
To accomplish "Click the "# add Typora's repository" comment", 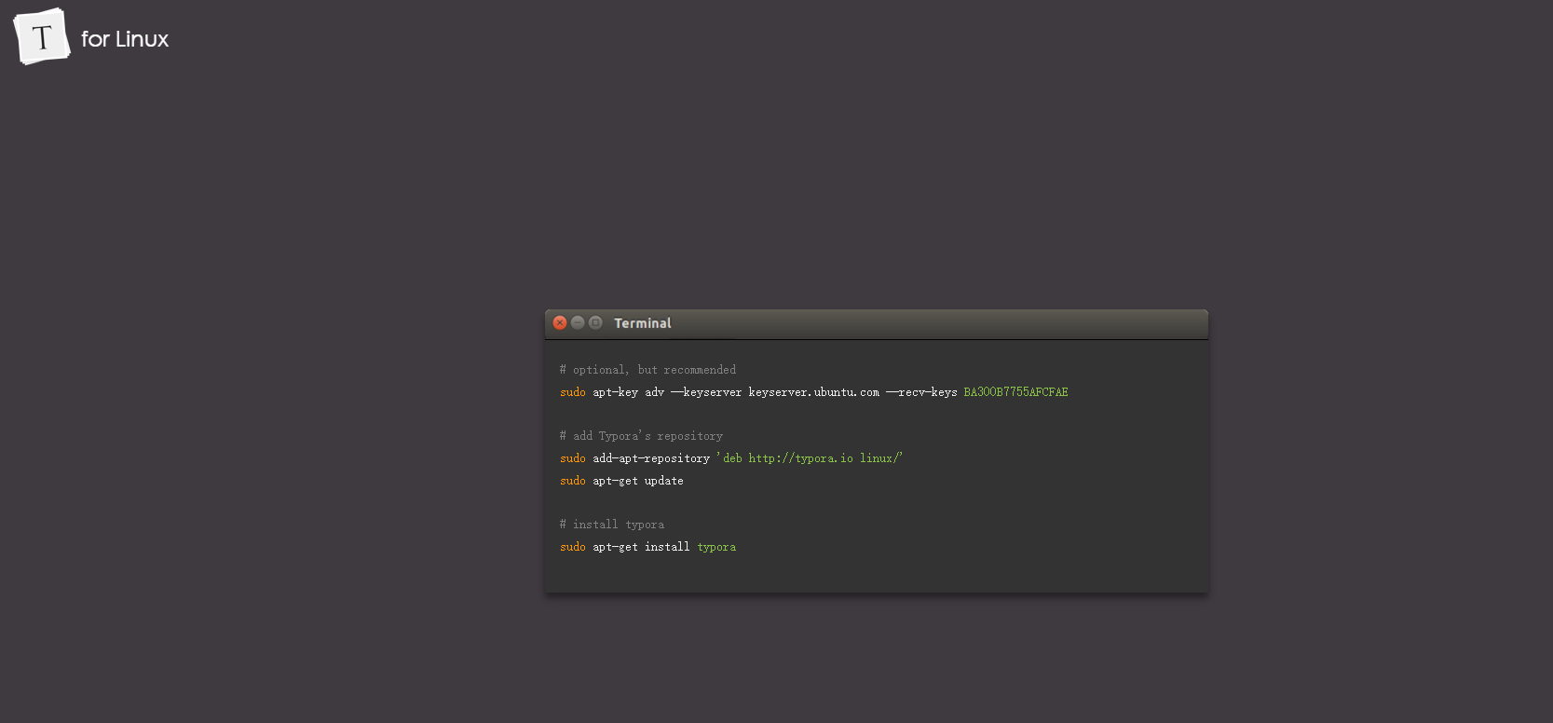I will (x=641, y=436).
